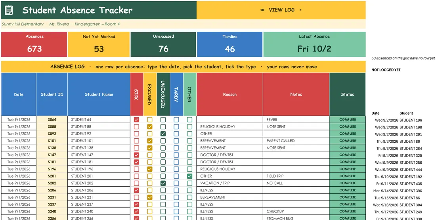Select Student 147's DOCTOR / DENTIST reason
This screenshot has width=436, height=220.
[x=229, y=155]
